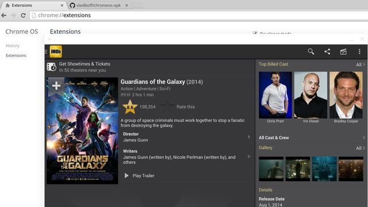Open the second gallery thumbnail

pos(298,168)
